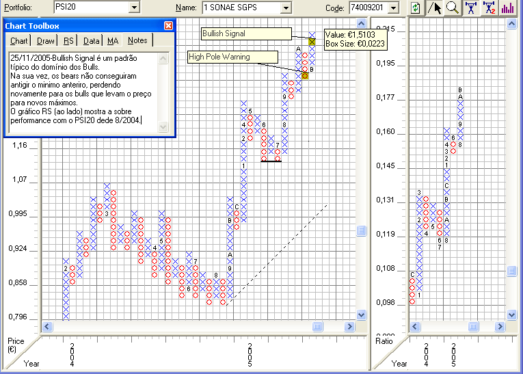
Task: Open the Draw tab in toolbox
Action: 46,41
